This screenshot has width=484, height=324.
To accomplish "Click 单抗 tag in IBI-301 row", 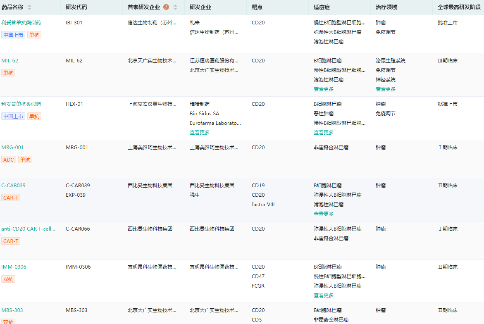I will click(34, 35).
